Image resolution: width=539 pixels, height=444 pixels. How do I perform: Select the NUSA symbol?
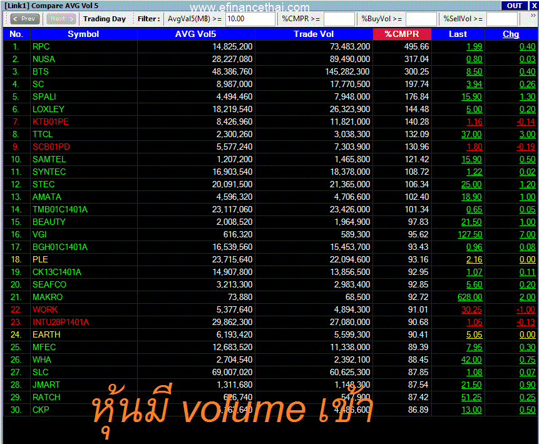(44, 59)
